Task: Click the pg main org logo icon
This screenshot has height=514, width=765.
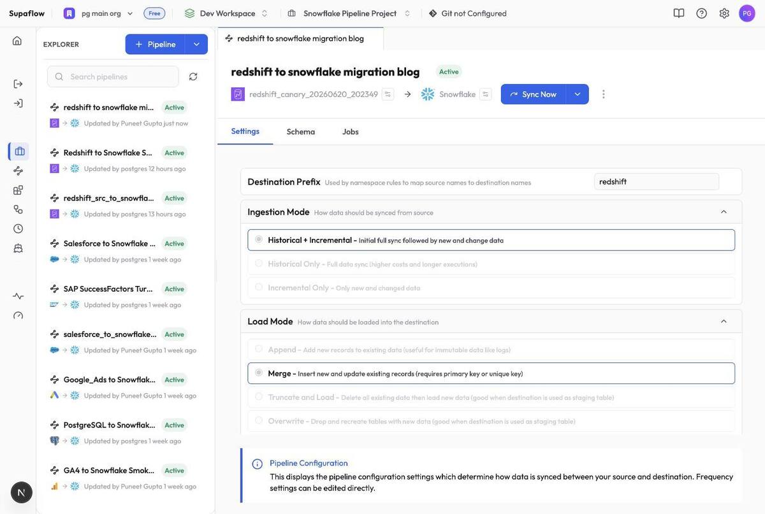Action: (69, 13)
